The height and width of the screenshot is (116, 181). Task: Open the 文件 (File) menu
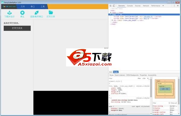click(x=23, y=7)
